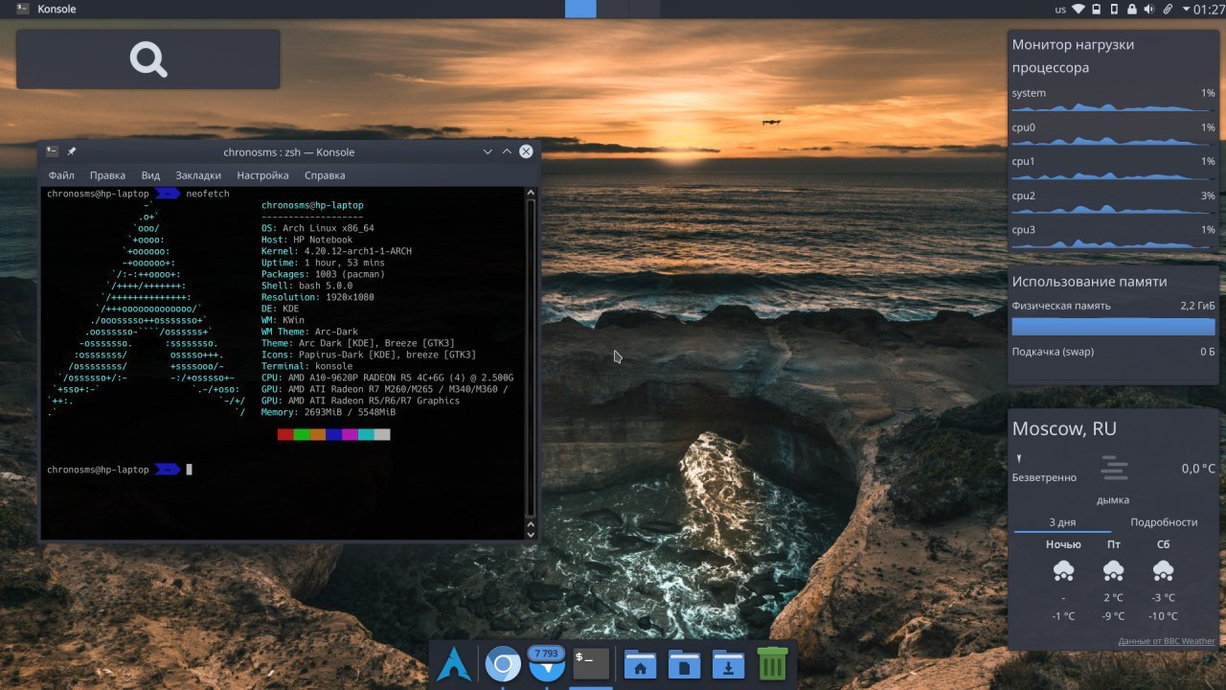Switch to the Подробности weather tab
The image size is (1226, 690).
(x=1164, y=522)
